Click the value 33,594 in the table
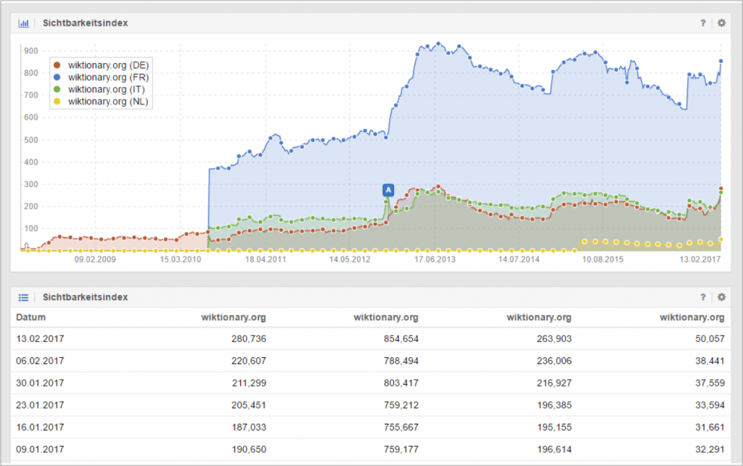 710,405
